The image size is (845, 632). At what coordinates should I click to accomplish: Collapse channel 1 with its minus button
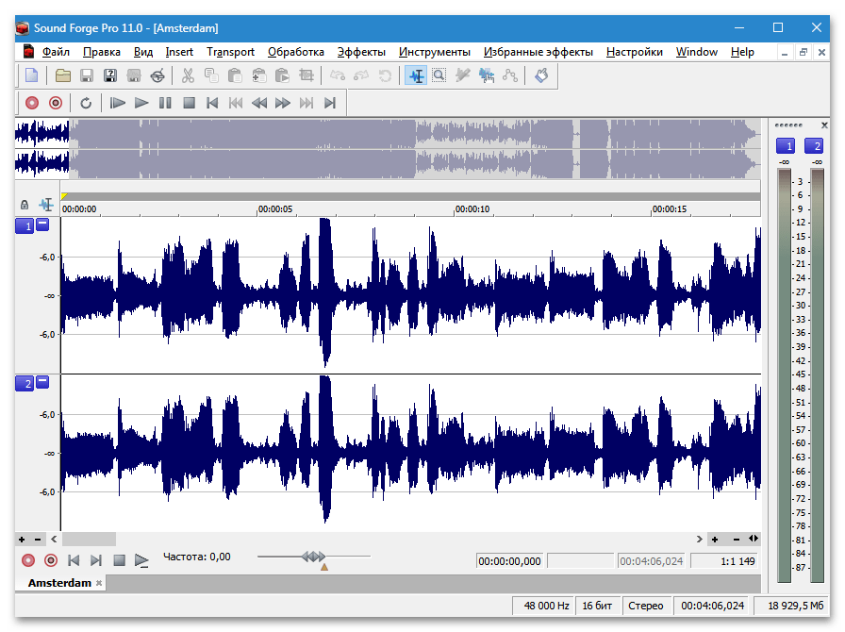(x=42, y=225)
